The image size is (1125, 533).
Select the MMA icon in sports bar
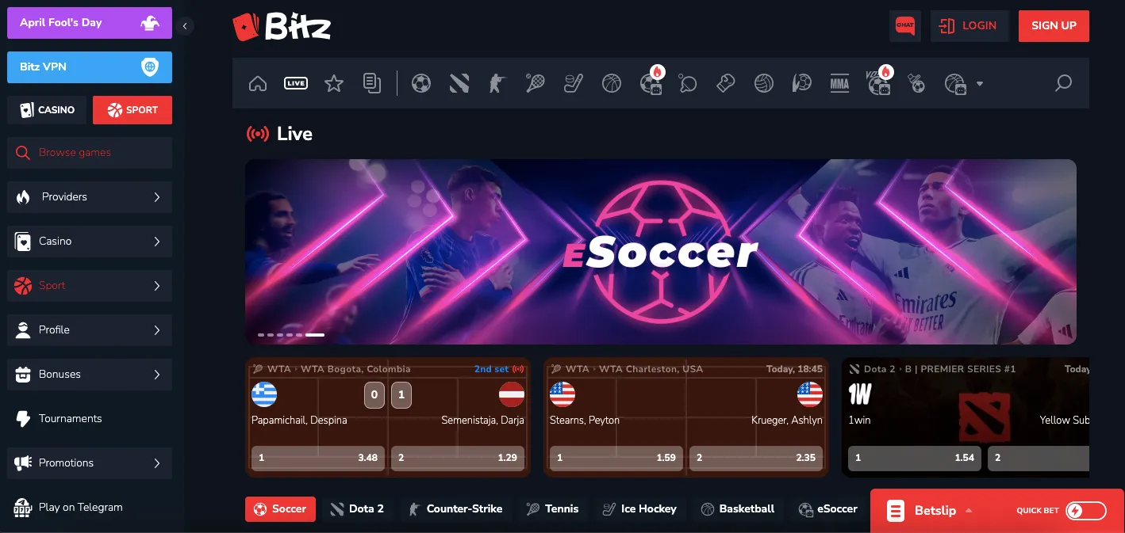pos(839,83)
